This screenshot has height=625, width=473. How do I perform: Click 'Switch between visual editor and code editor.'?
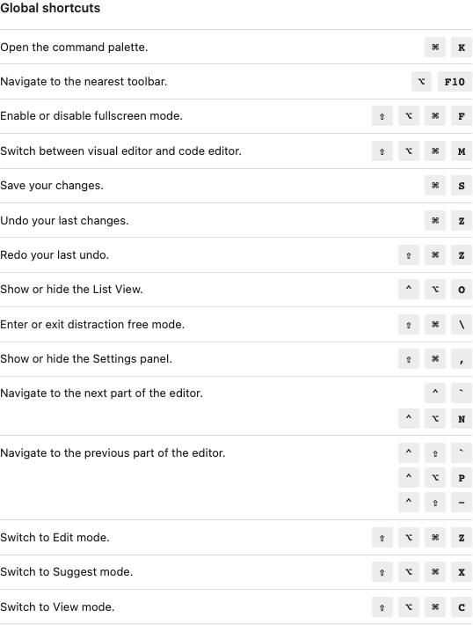pyautogui.click(x=120, y=151)
